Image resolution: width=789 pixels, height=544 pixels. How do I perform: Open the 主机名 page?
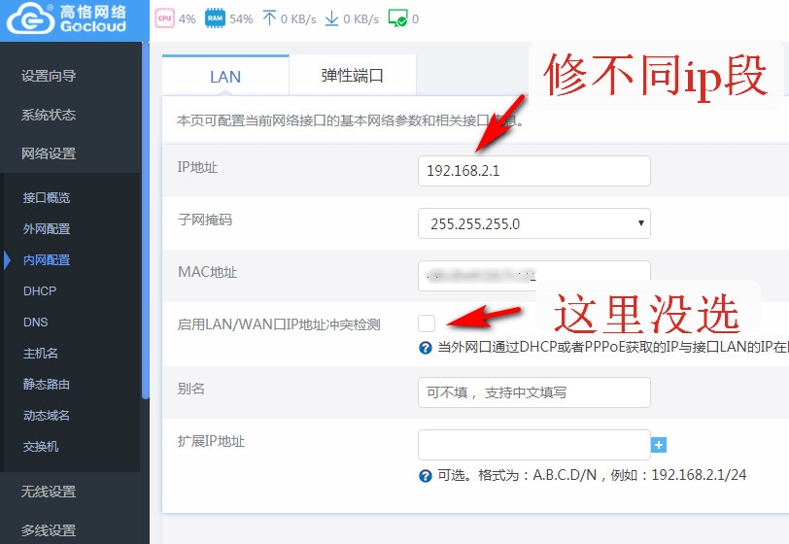tap(40, 354)
